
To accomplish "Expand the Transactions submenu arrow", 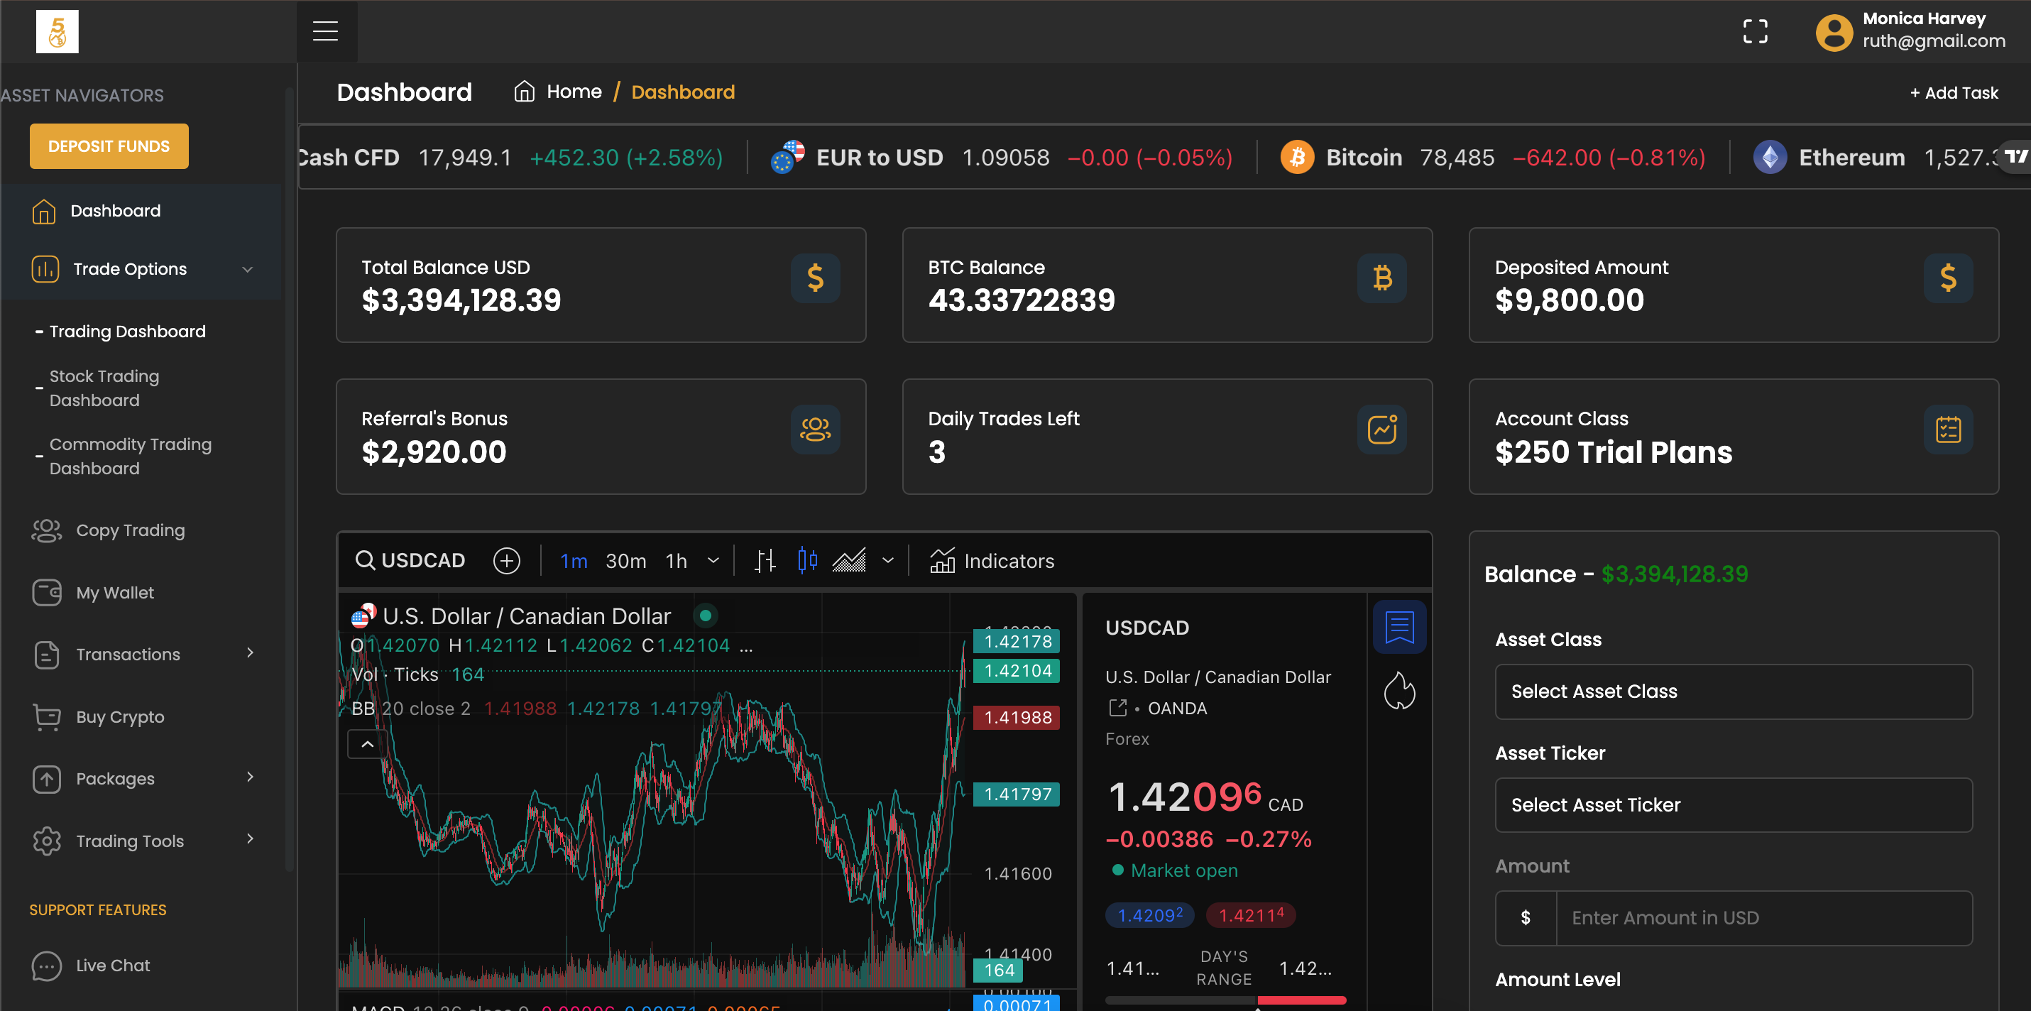I will tap(250, 653).
